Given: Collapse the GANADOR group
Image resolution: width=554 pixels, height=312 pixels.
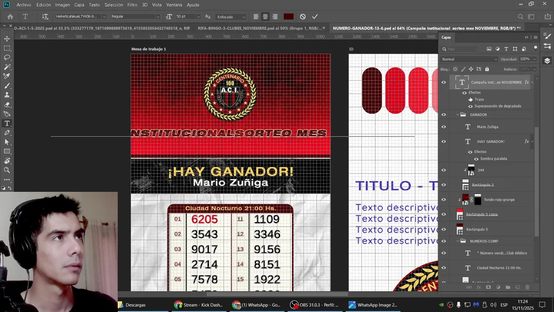Looking at the screenshot, I should click(x=458, y=115).
